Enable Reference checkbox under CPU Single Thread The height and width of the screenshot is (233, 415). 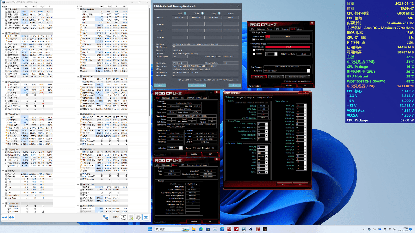point(253,39)
